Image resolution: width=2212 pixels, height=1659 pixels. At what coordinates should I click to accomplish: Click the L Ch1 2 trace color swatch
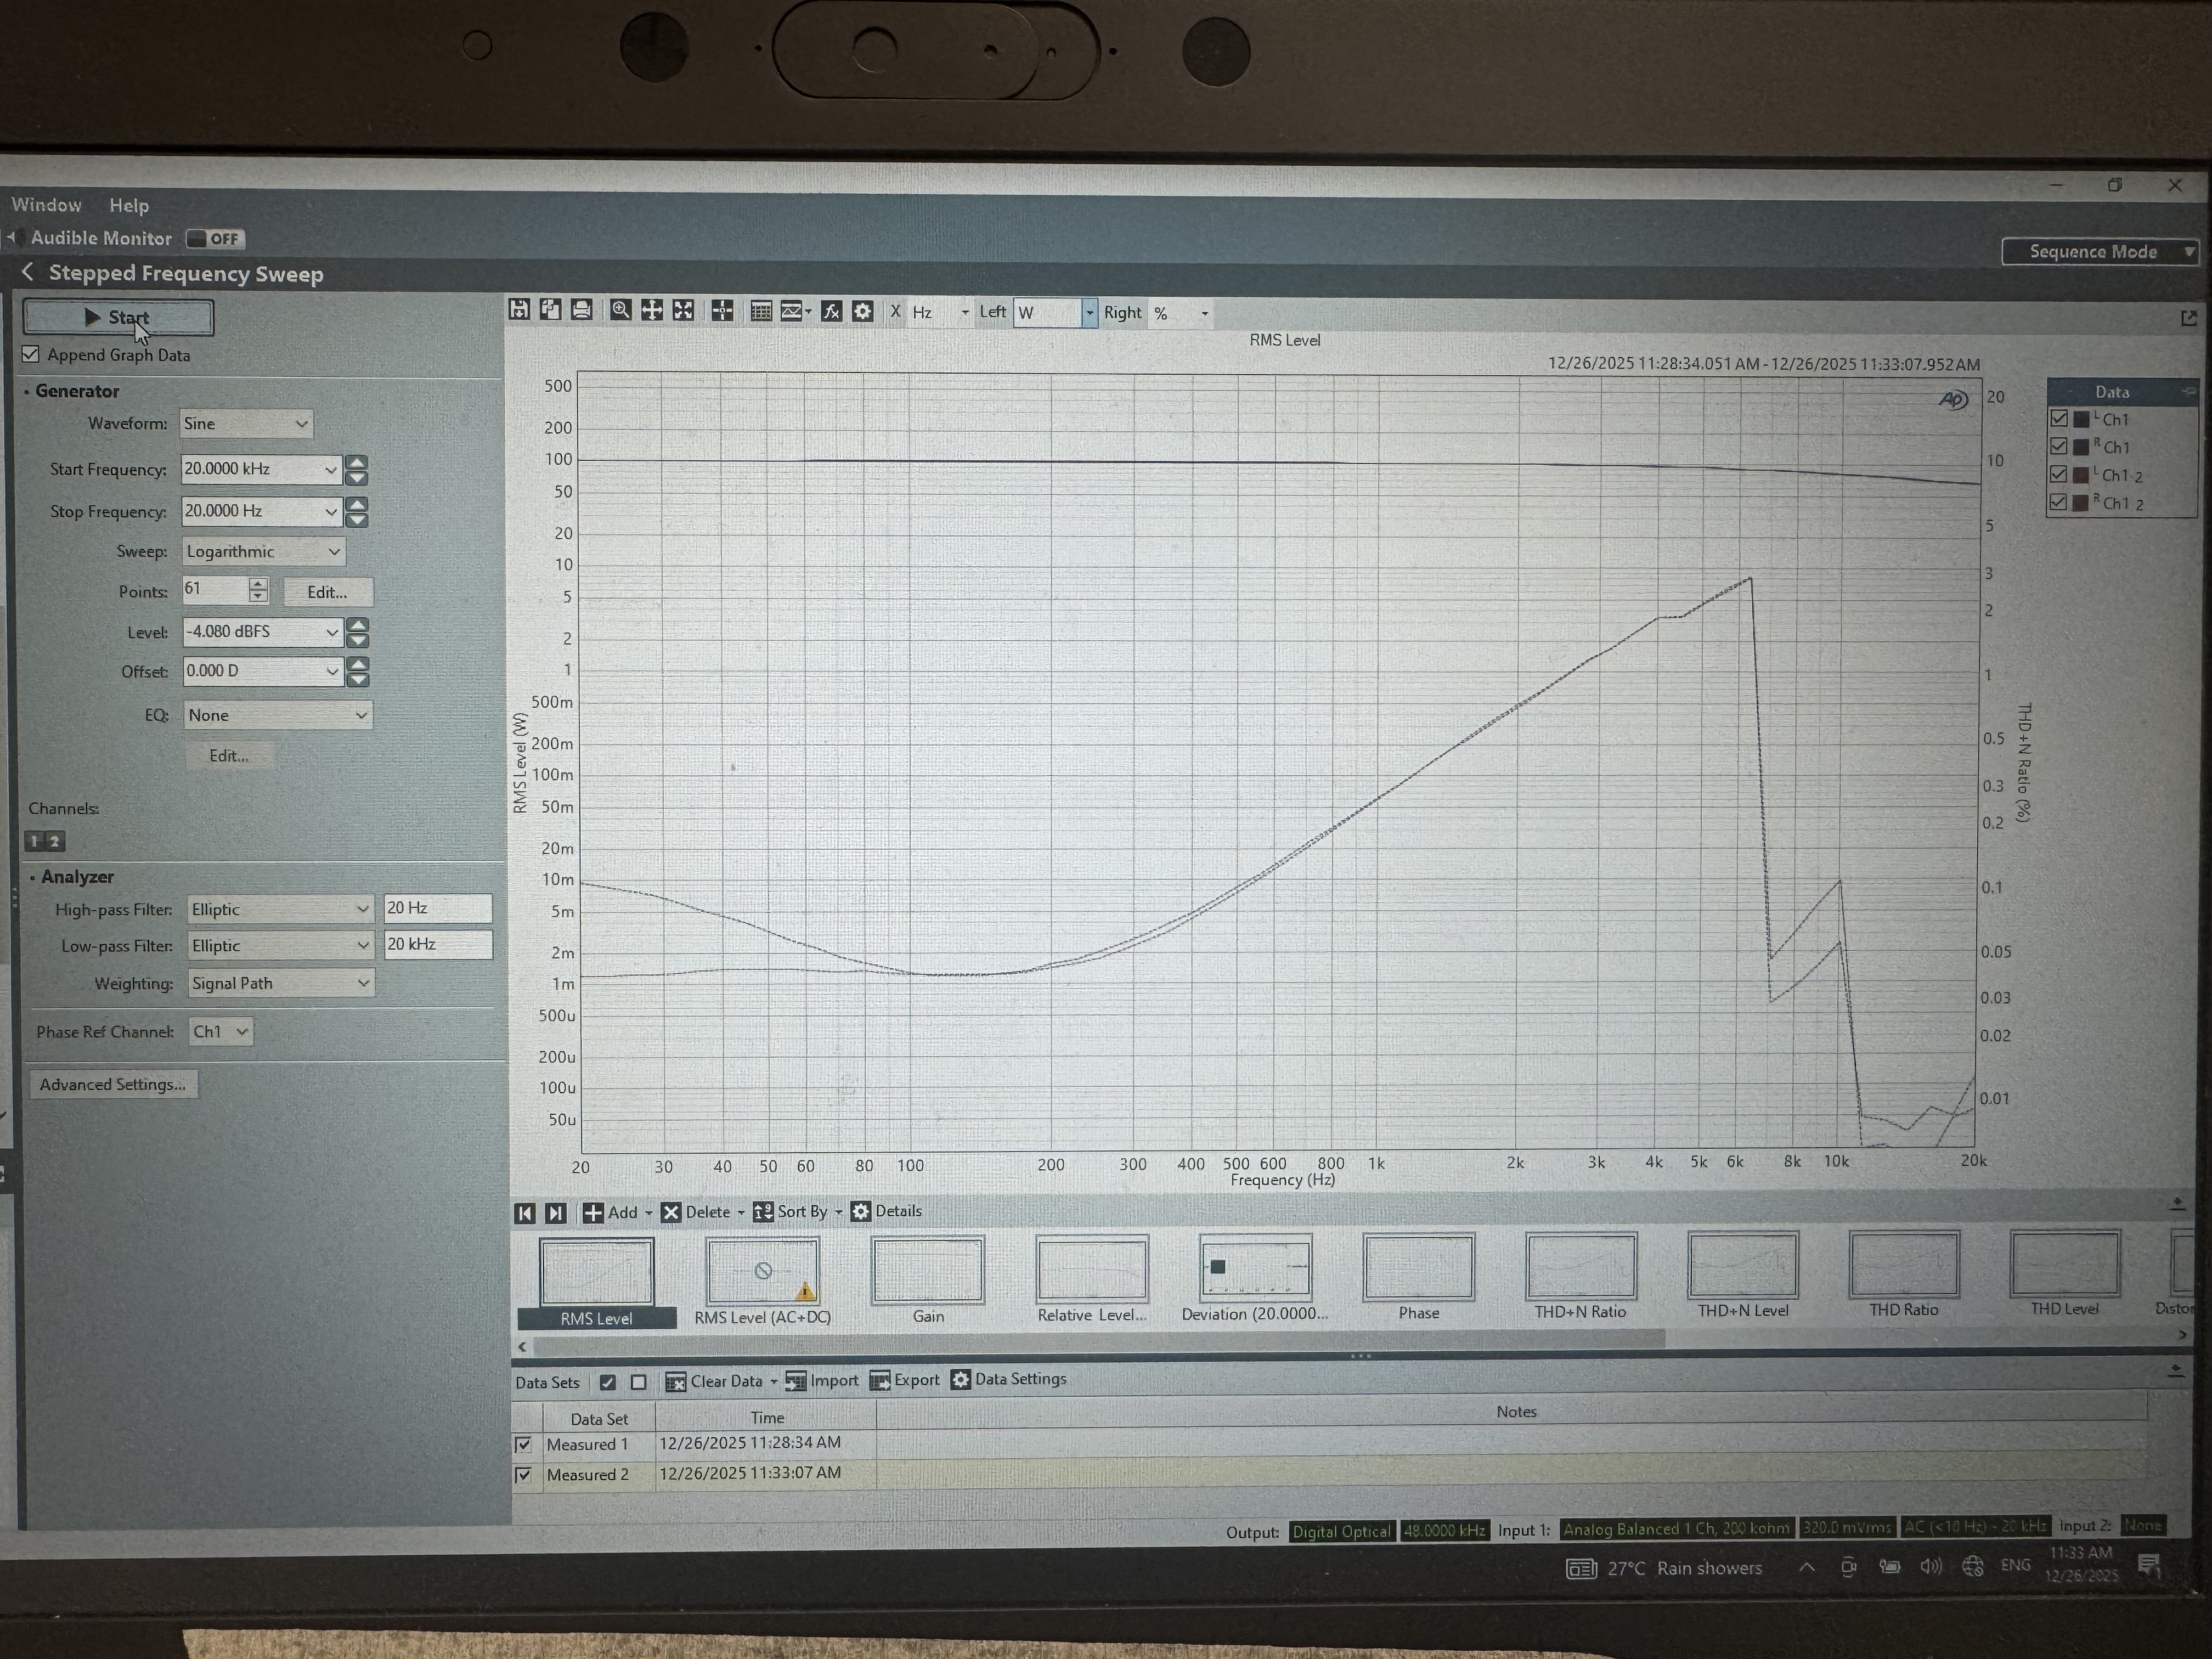(x=2082, y=474)
